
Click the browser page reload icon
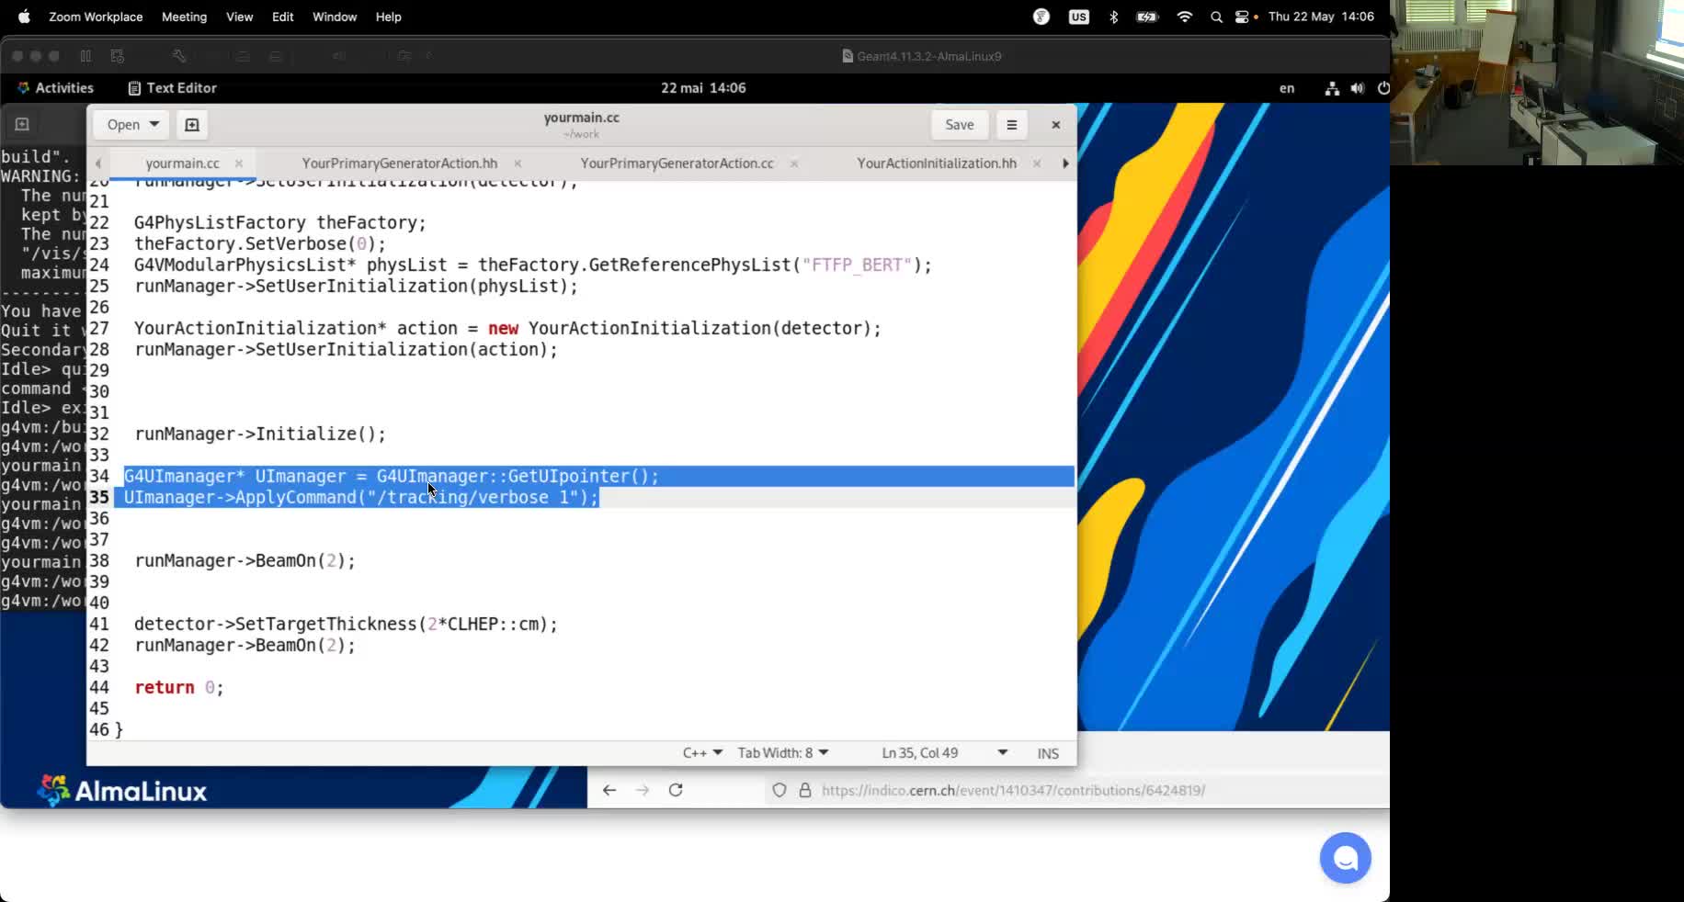pos(676,790)
